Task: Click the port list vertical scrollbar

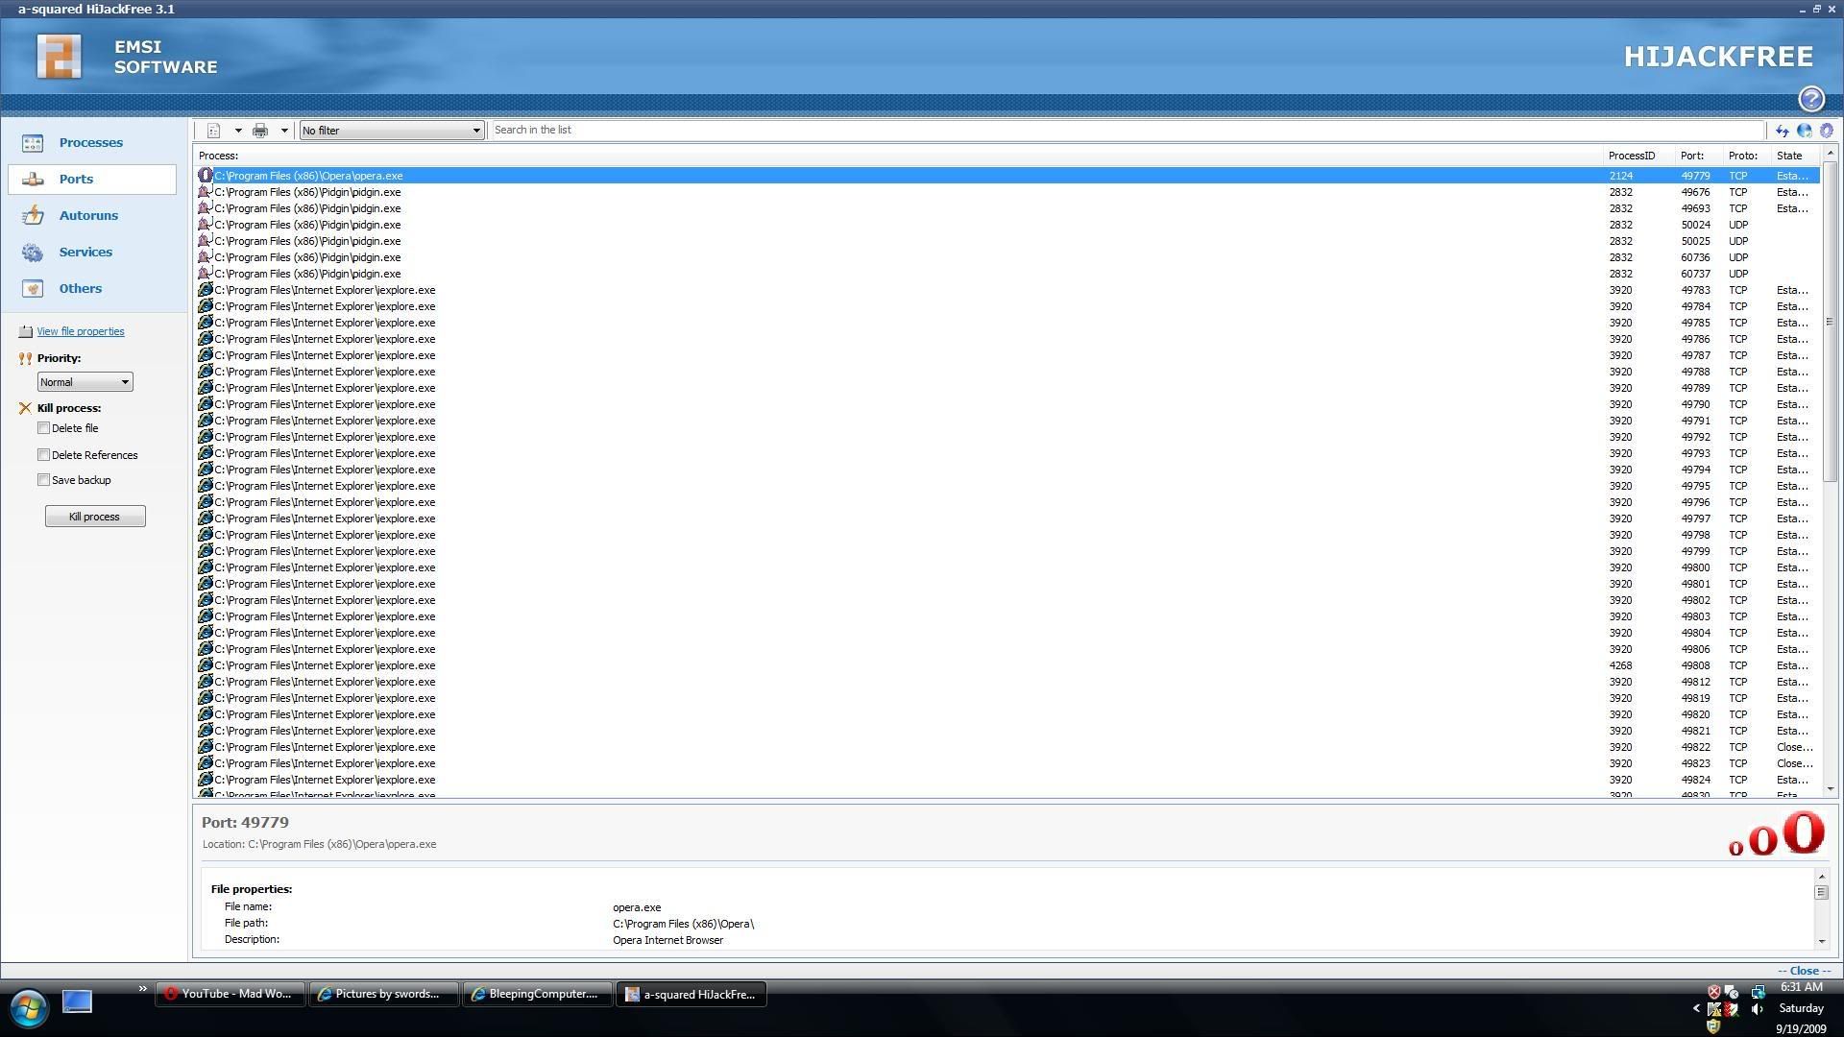Action: (1830, 322)
